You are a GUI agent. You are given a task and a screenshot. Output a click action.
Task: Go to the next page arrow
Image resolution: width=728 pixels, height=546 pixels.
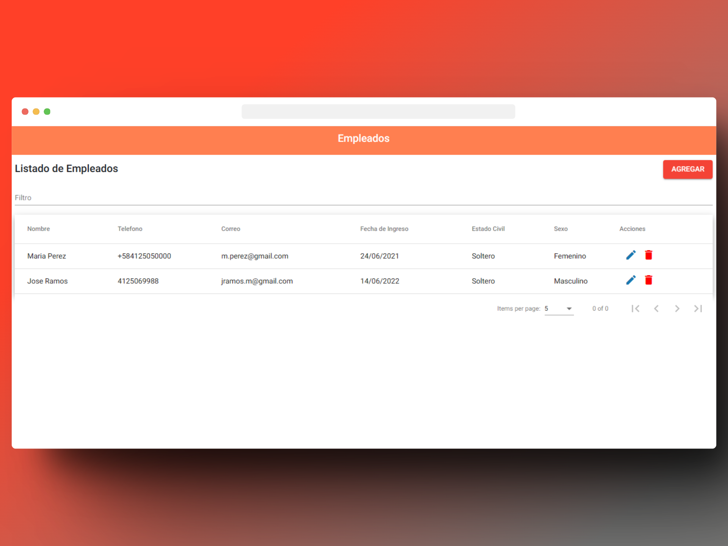(677, 309)
